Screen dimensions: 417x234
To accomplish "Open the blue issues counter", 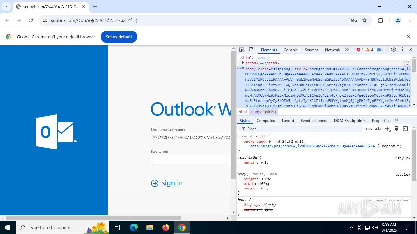I will (381, 50).
